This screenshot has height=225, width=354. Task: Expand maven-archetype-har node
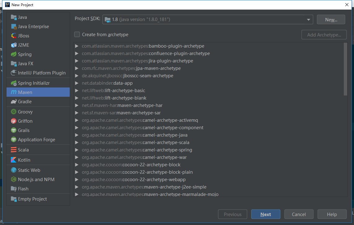pos(77,105)
